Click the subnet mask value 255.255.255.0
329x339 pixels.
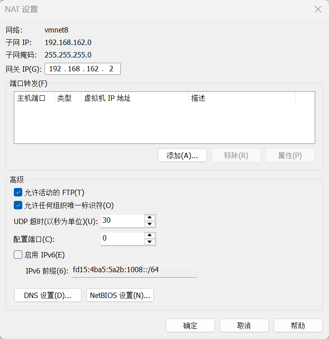pos(68,55)
